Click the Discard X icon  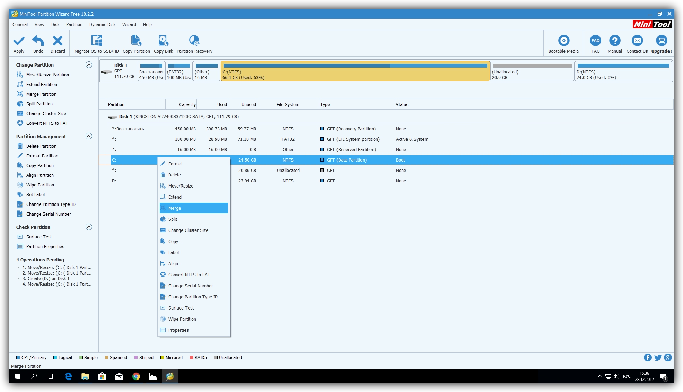pyautogui.click(x=58, y=41)
